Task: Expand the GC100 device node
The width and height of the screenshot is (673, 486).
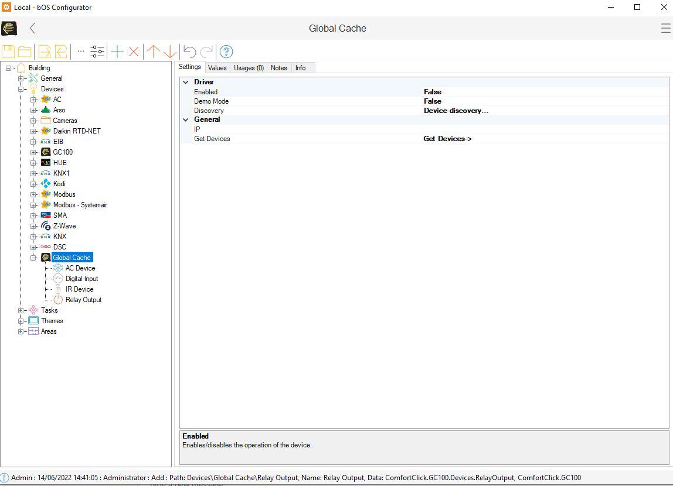Action: (x=33, y=152)
